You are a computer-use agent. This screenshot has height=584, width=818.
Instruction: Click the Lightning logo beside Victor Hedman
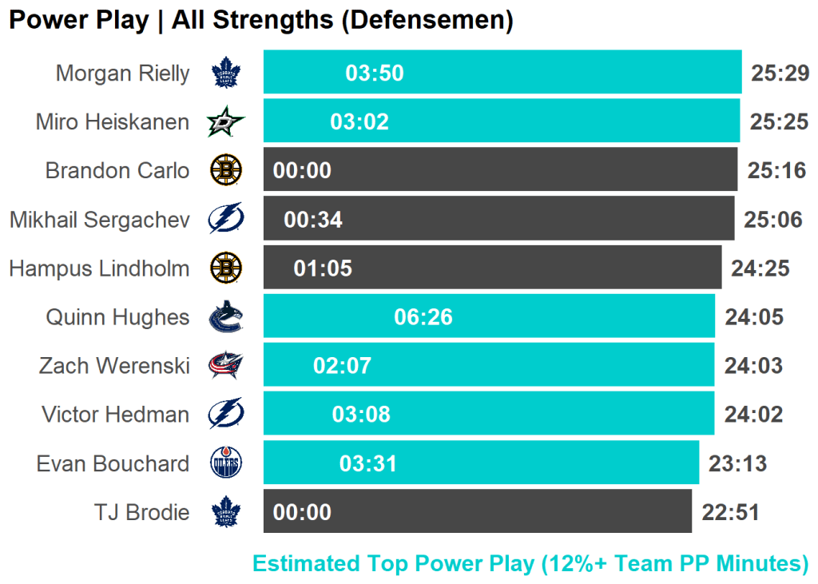click(x=226, y=415)
